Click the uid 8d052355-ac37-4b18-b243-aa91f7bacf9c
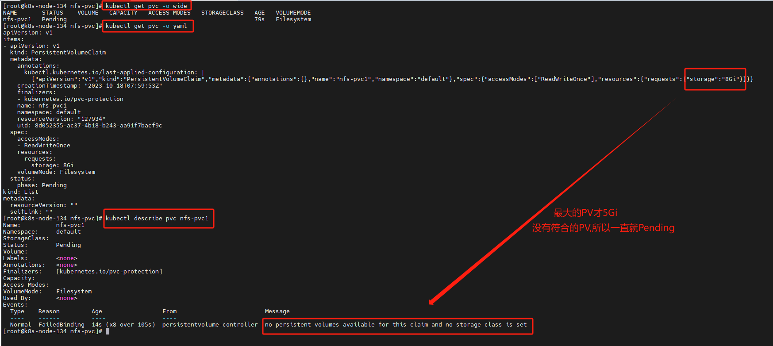 98,125
